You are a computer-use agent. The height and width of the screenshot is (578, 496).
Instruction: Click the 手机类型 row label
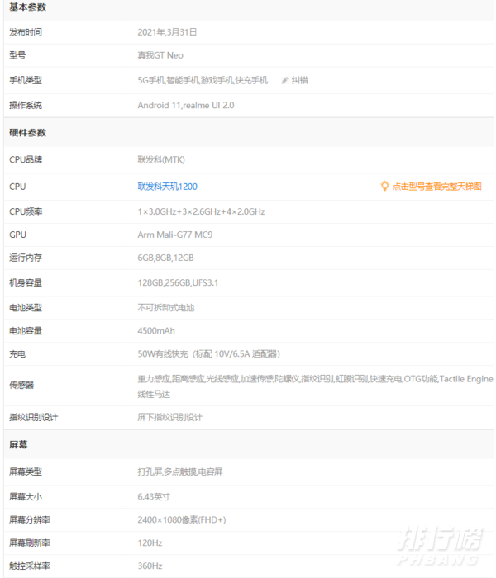26,80
